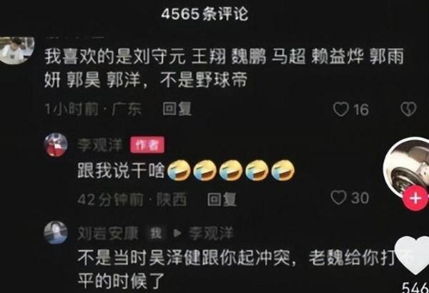Like the first comment with 16 likes

[x=341, y=109]
